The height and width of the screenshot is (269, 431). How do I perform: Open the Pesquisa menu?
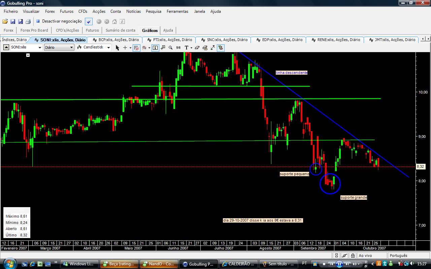point(154,11)
